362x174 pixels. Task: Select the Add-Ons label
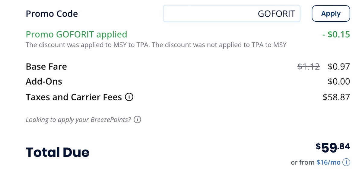(44, 82)
